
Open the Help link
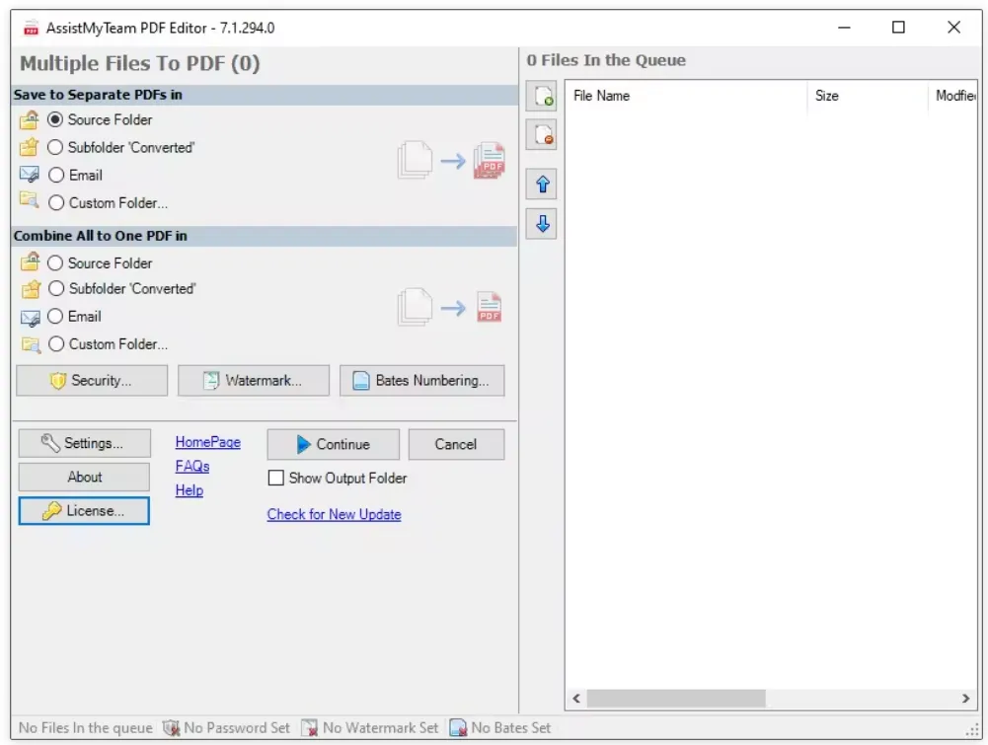click(x=190, y=490)
